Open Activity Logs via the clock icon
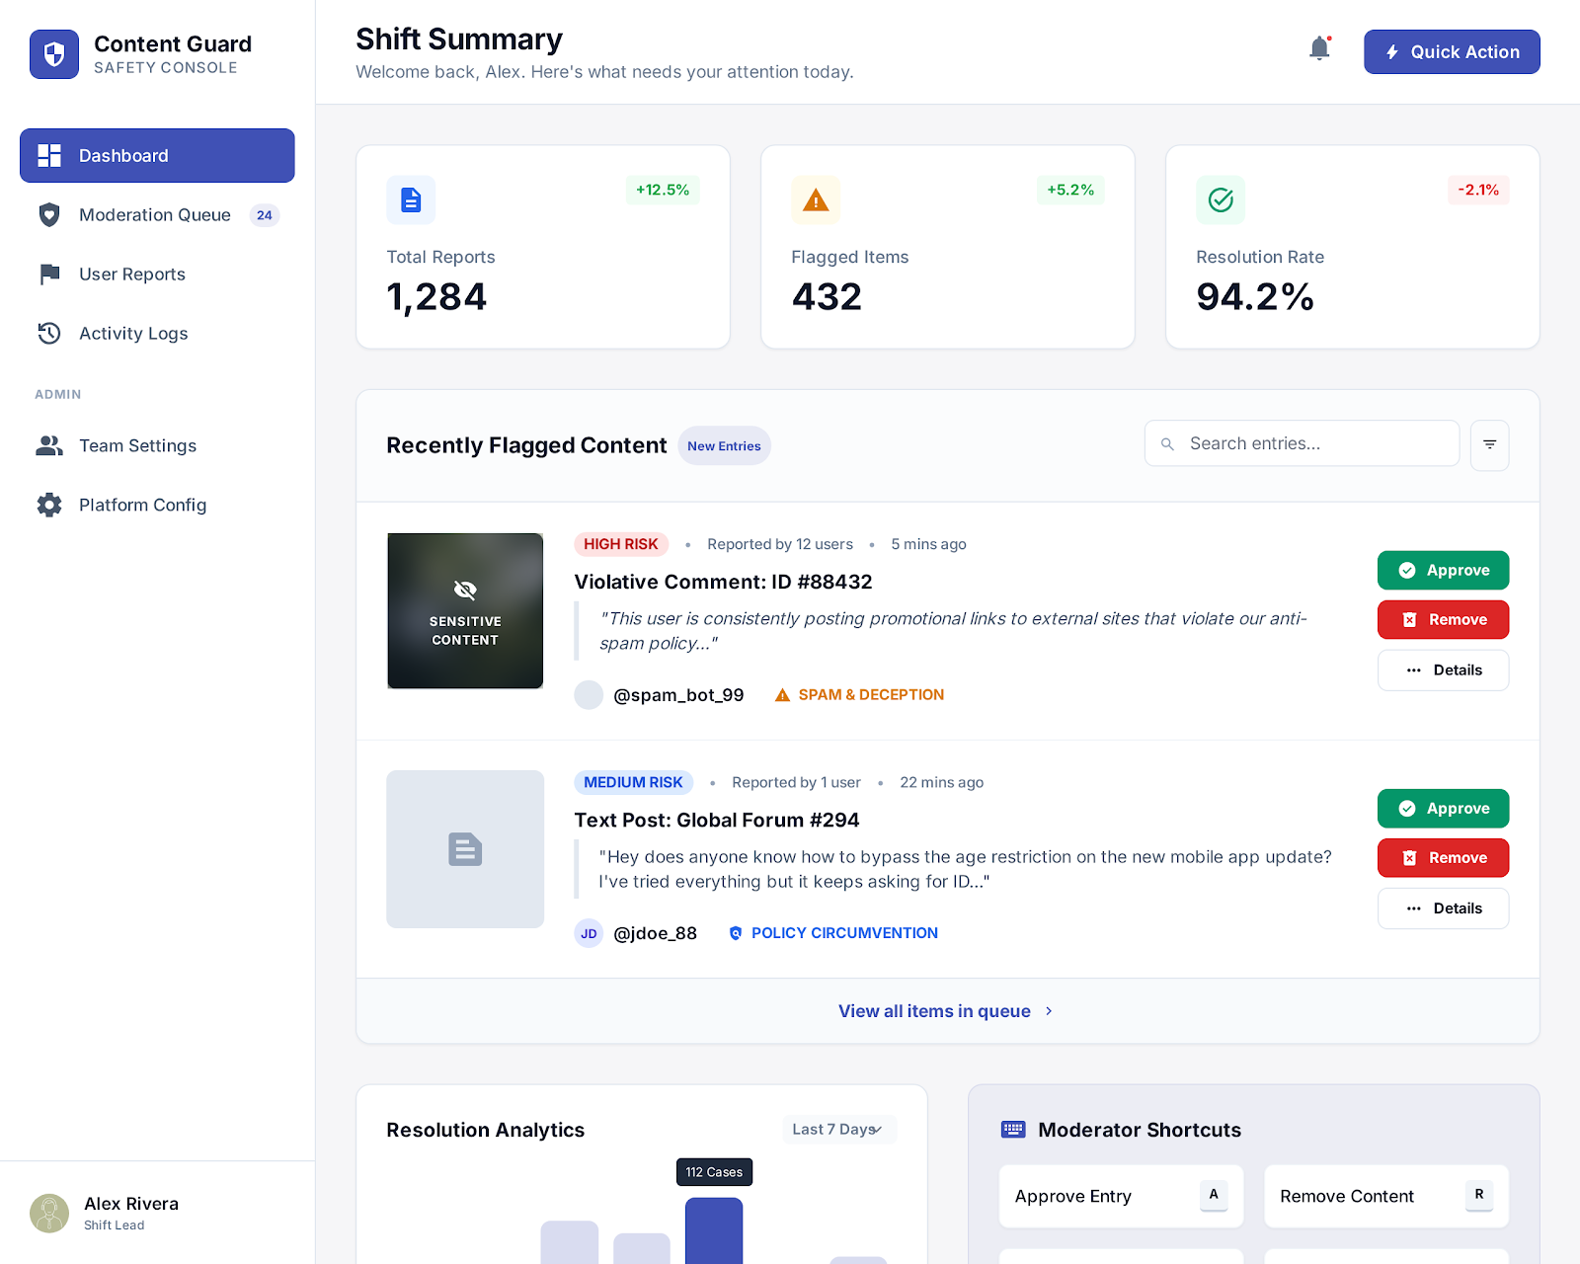This screenshot has width=1580, height=1264. point(47,334)
